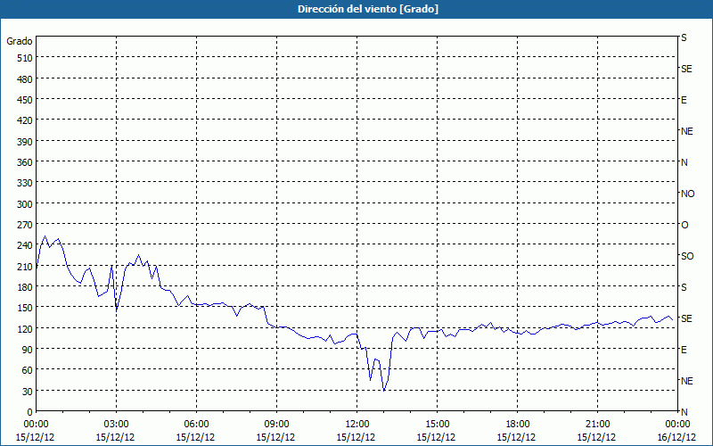Select the 09:00 time label
Screen dimensions: 713x446
pos(276,425)
